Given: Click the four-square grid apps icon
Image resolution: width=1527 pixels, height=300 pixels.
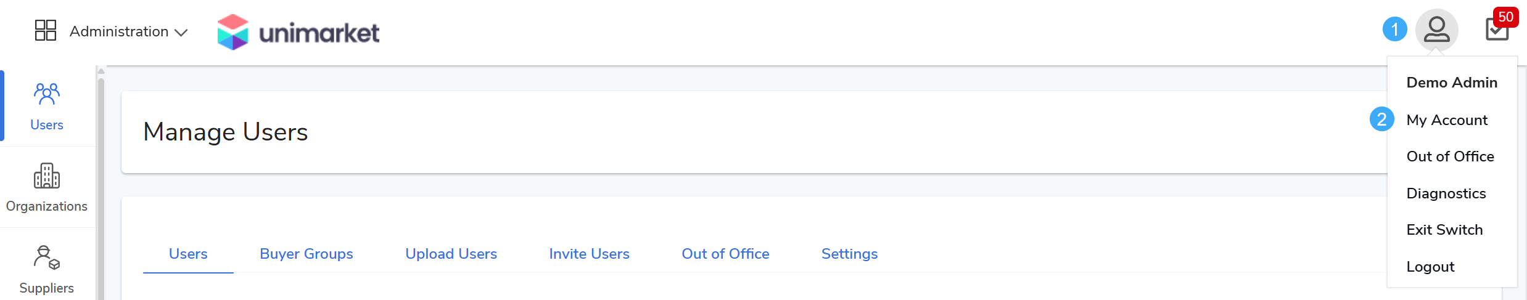Looking at the screenshot, I should coord(46,30).
